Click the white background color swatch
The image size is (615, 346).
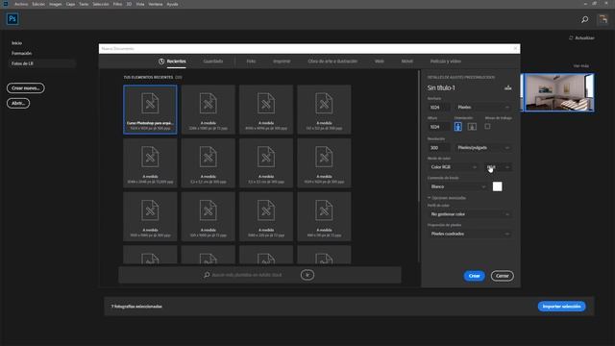(498, 186)
